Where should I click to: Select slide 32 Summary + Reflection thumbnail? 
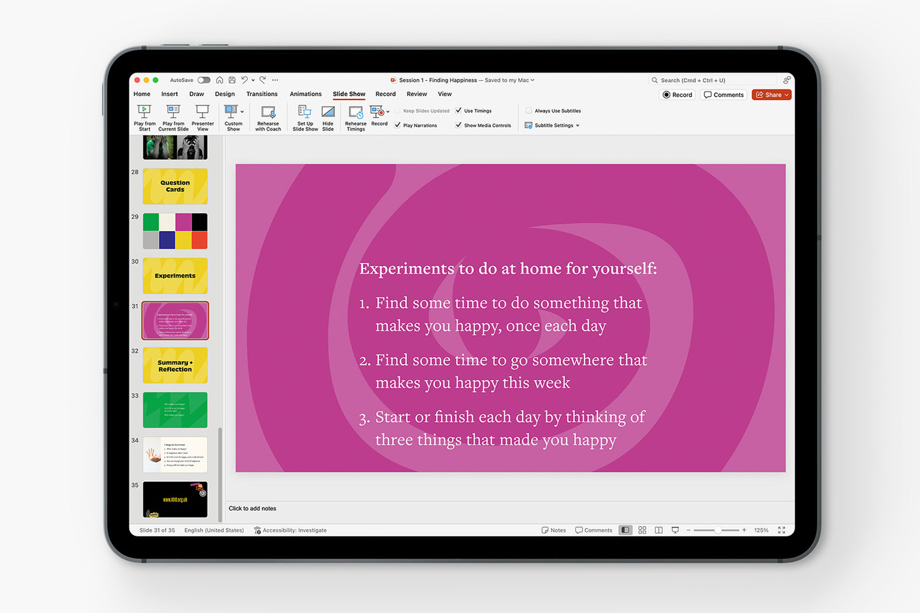tap(175, 365)
